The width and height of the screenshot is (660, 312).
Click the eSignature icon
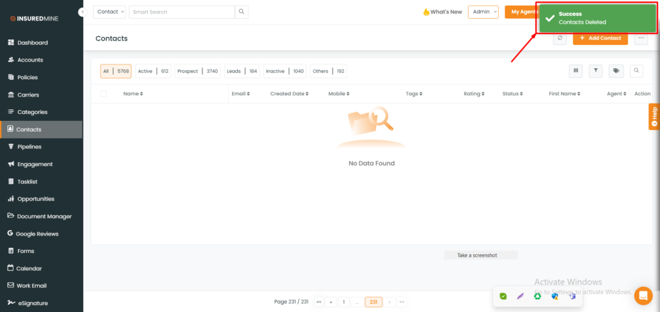click(11, 303)
